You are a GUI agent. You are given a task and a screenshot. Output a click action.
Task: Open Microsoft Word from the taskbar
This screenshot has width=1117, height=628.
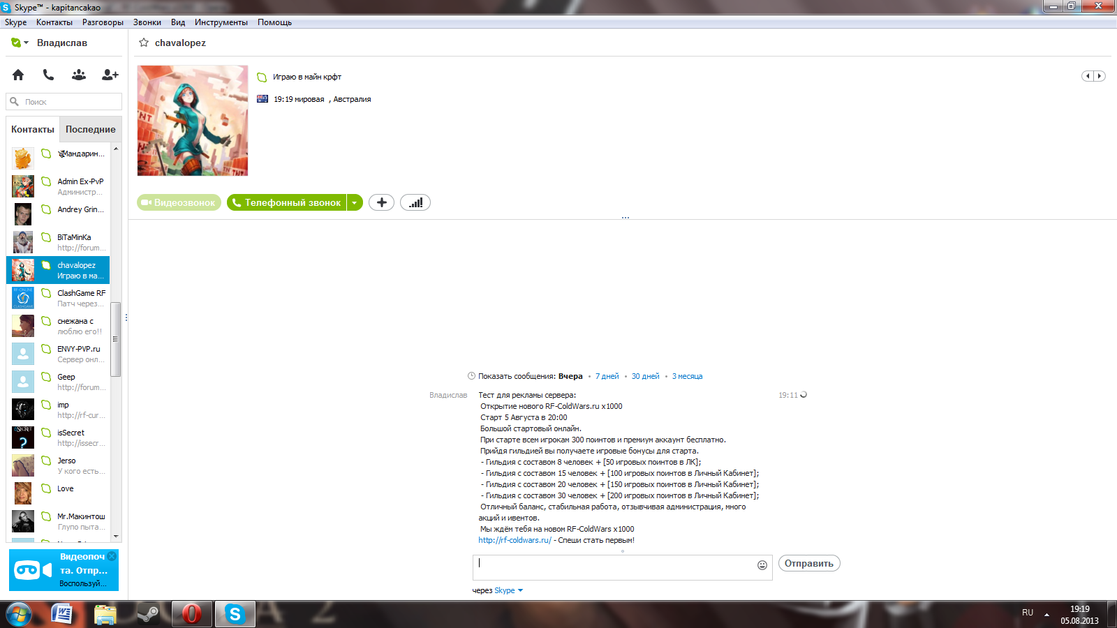click(62, 614)
